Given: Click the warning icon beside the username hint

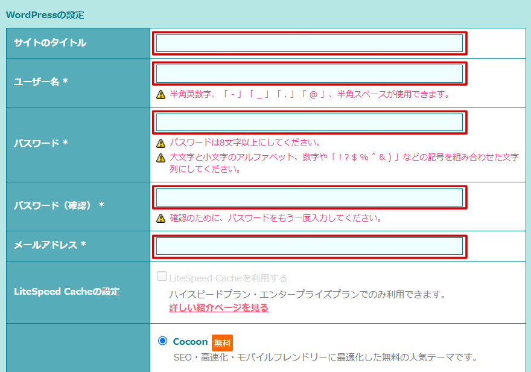Looking at the screenshot, I should pyautogui.click(x=161, y=94).
